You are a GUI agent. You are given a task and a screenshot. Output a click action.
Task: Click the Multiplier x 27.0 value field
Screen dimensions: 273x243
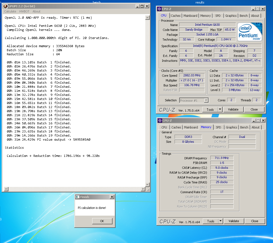pos(192,80)
